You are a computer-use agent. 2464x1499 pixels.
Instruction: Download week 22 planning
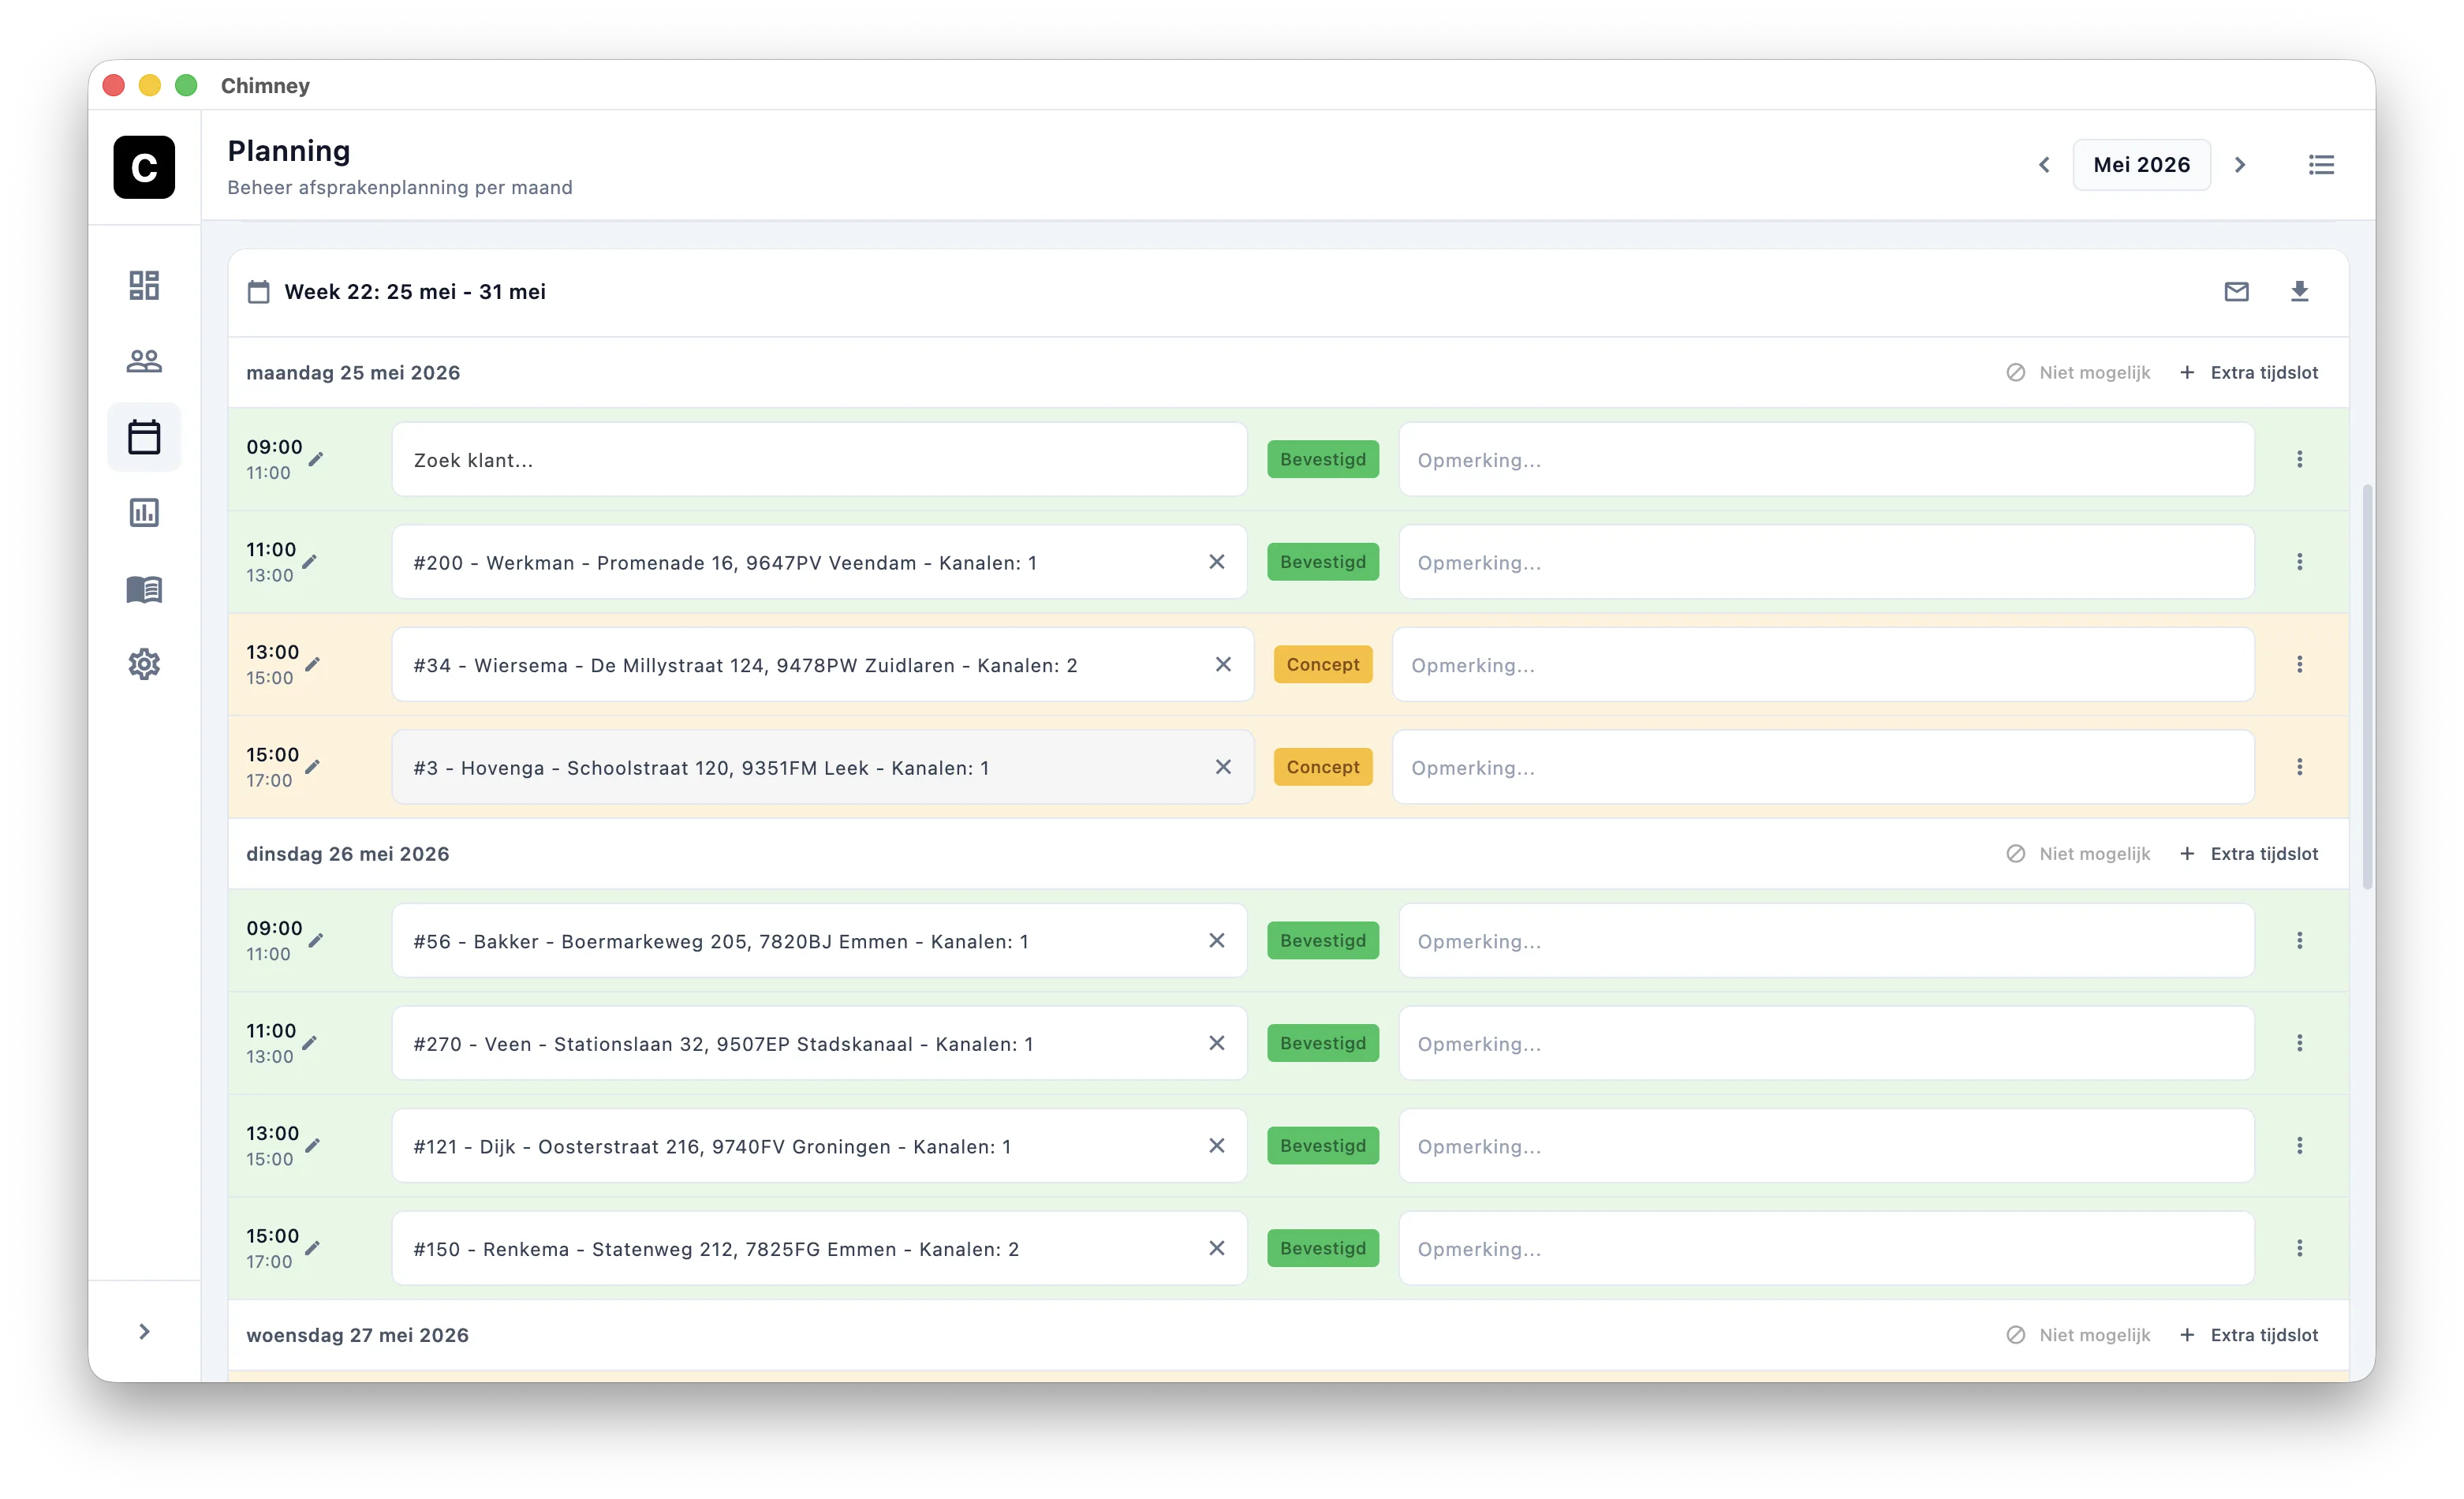pos(2299,291)
